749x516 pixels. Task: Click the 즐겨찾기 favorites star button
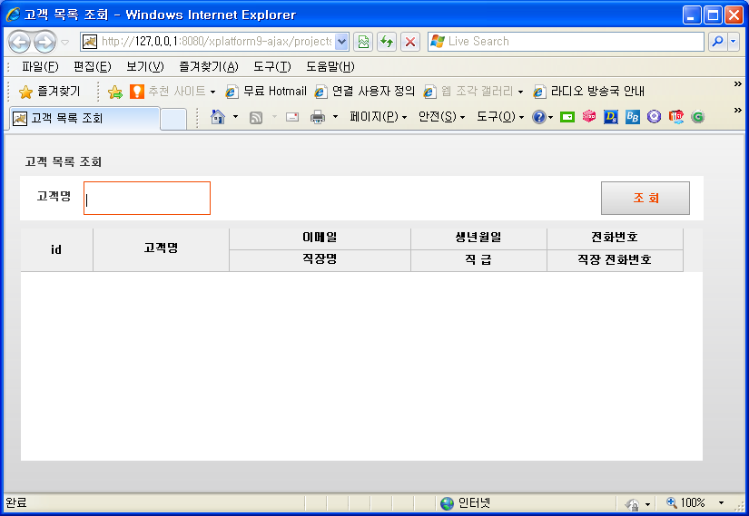(50, 92)
